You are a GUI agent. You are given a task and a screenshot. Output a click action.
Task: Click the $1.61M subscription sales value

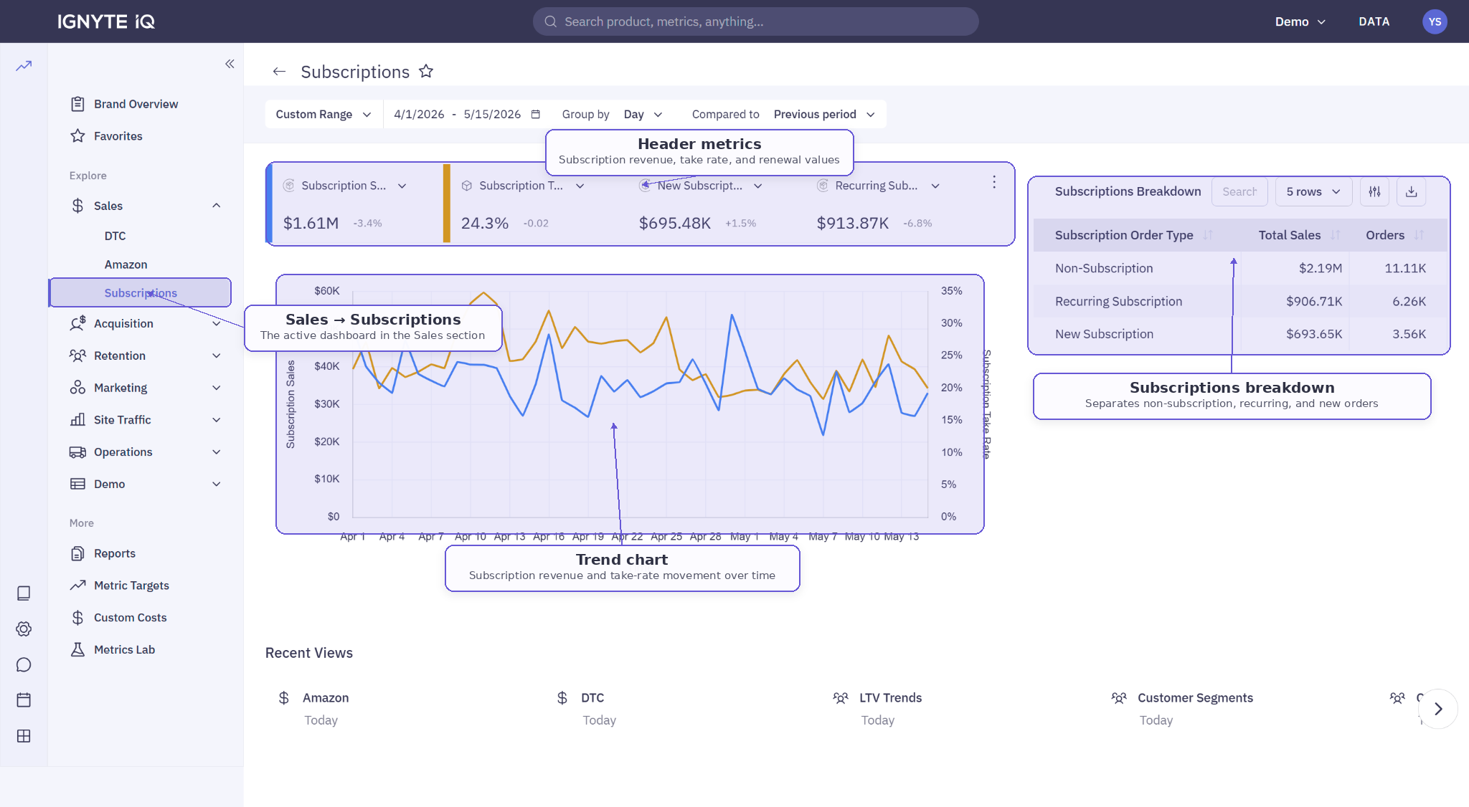tap(311, 223)
